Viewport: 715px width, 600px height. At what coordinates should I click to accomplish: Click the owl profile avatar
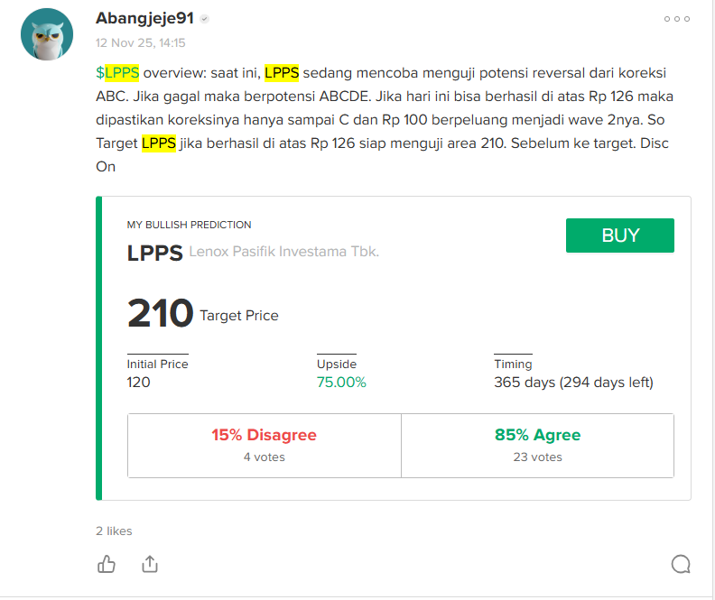[47, 34]
